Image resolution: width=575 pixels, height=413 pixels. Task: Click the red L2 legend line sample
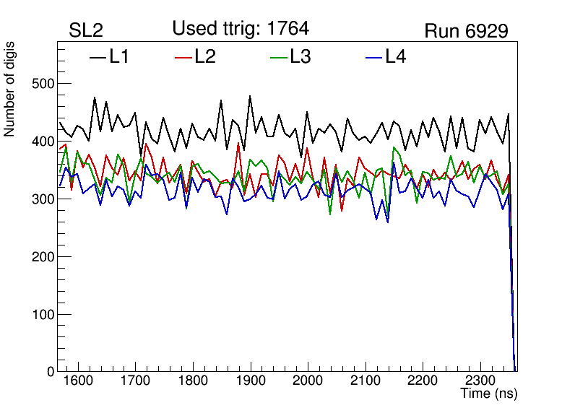184,57
